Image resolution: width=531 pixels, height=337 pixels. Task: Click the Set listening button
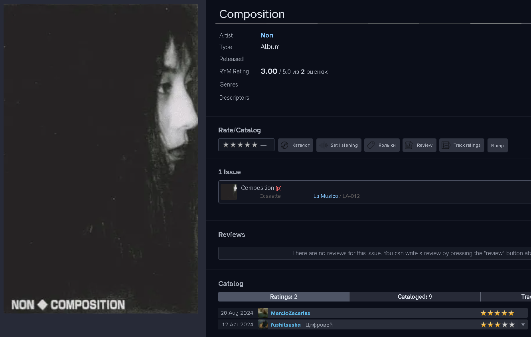[x=339, y=145]
